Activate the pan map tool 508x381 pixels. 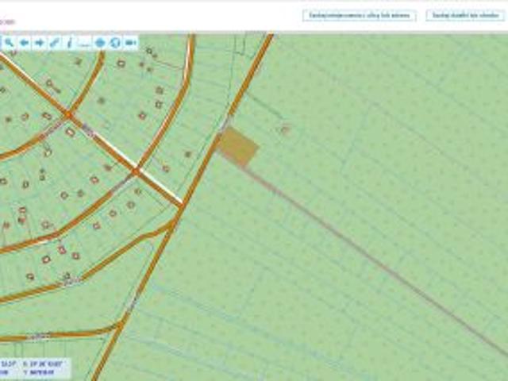[100, 43]
